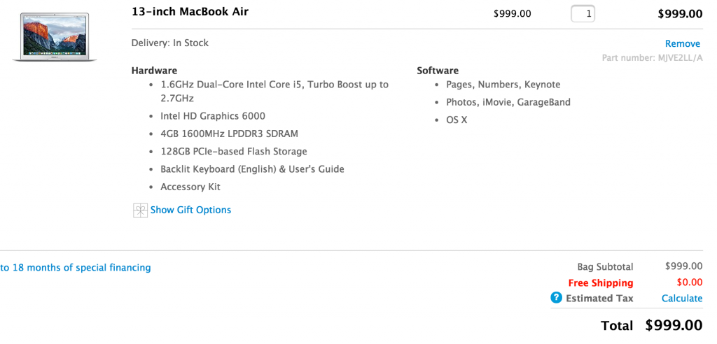This screenshot has height=344, width=717.
Task: Click the Estimated Tax help question mark
Action: pos(557,298)
